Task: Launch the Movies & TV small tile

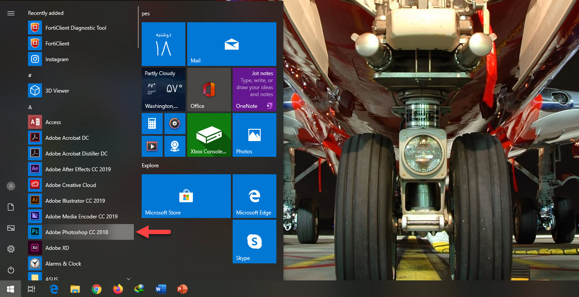Action: point(152,146)
